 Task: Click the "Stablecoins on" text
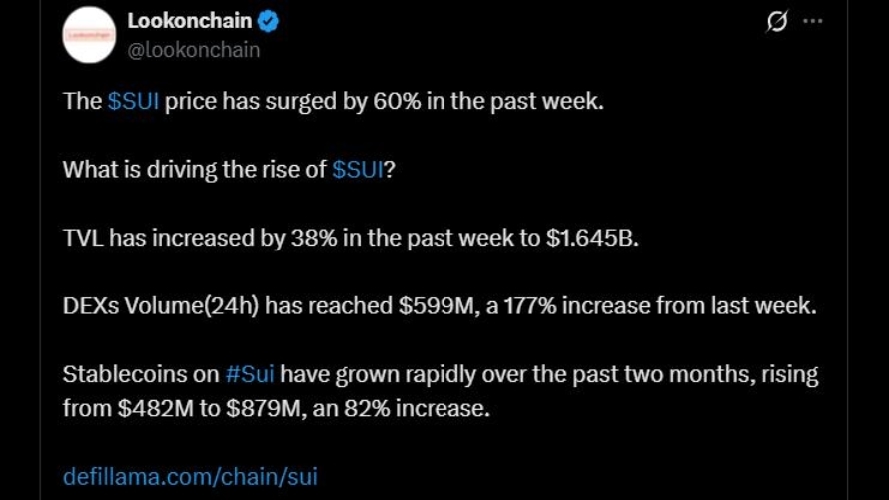[x=140, y=374]
